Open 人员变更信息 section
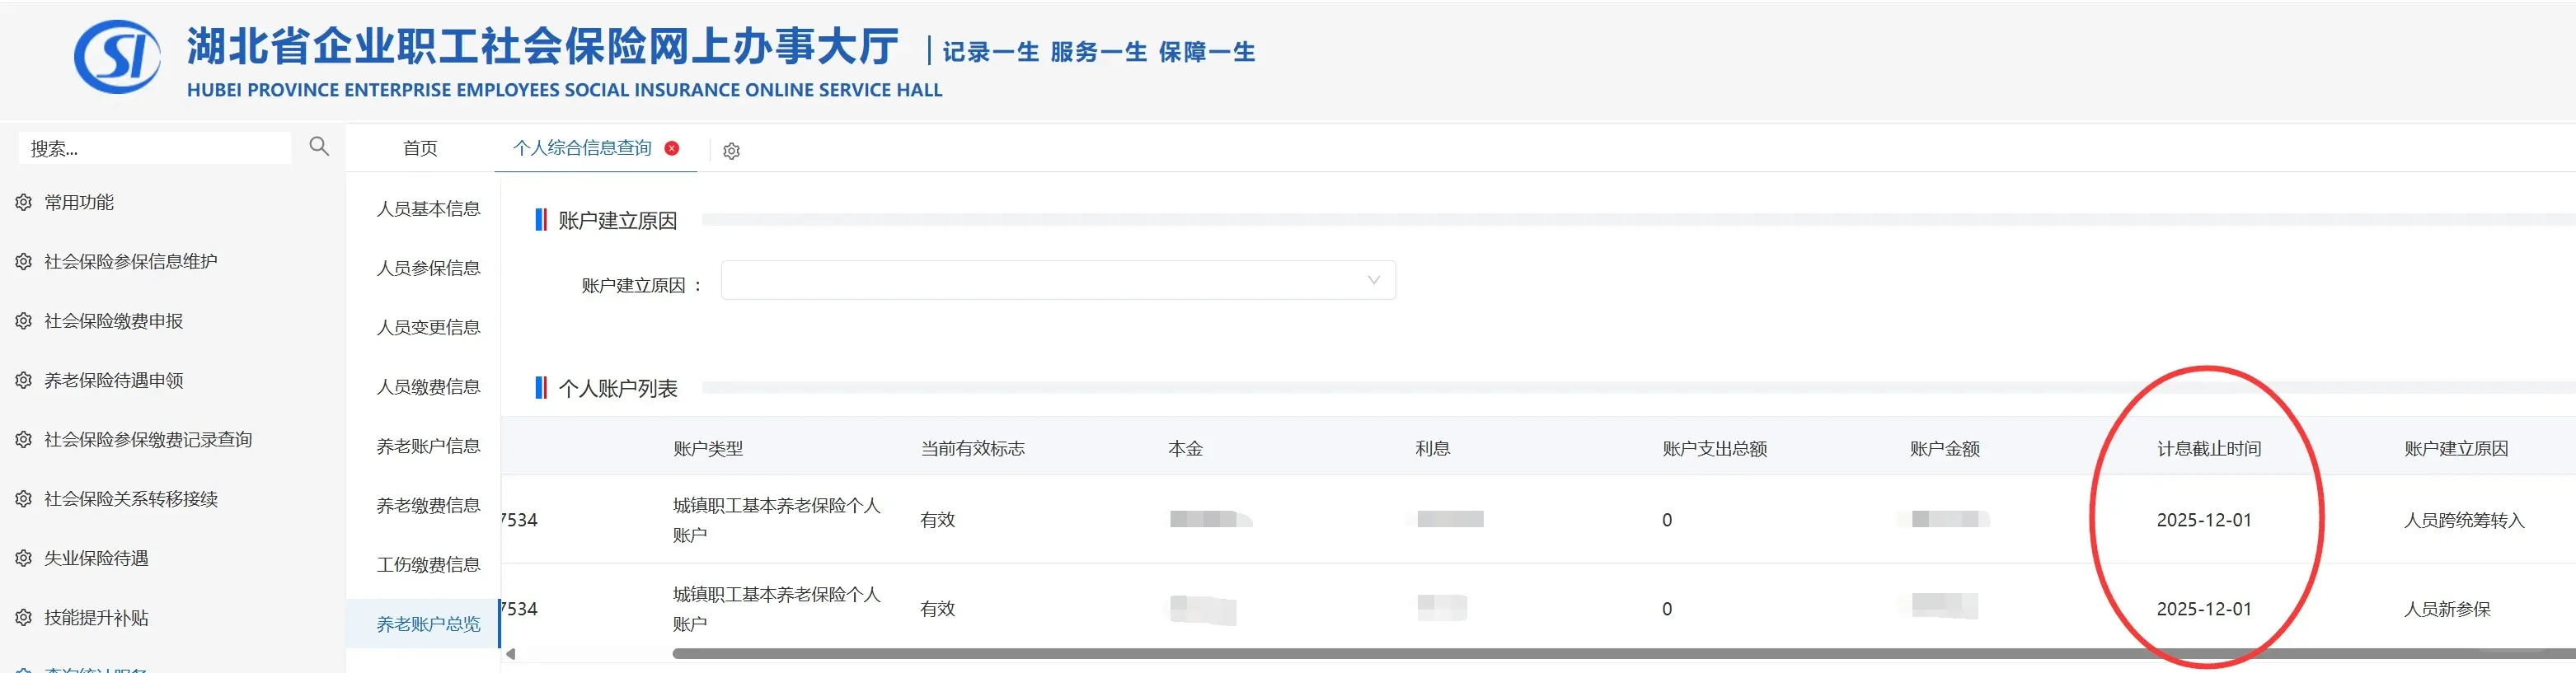Viewport: 2576px width, 673px height. (428, 328)
